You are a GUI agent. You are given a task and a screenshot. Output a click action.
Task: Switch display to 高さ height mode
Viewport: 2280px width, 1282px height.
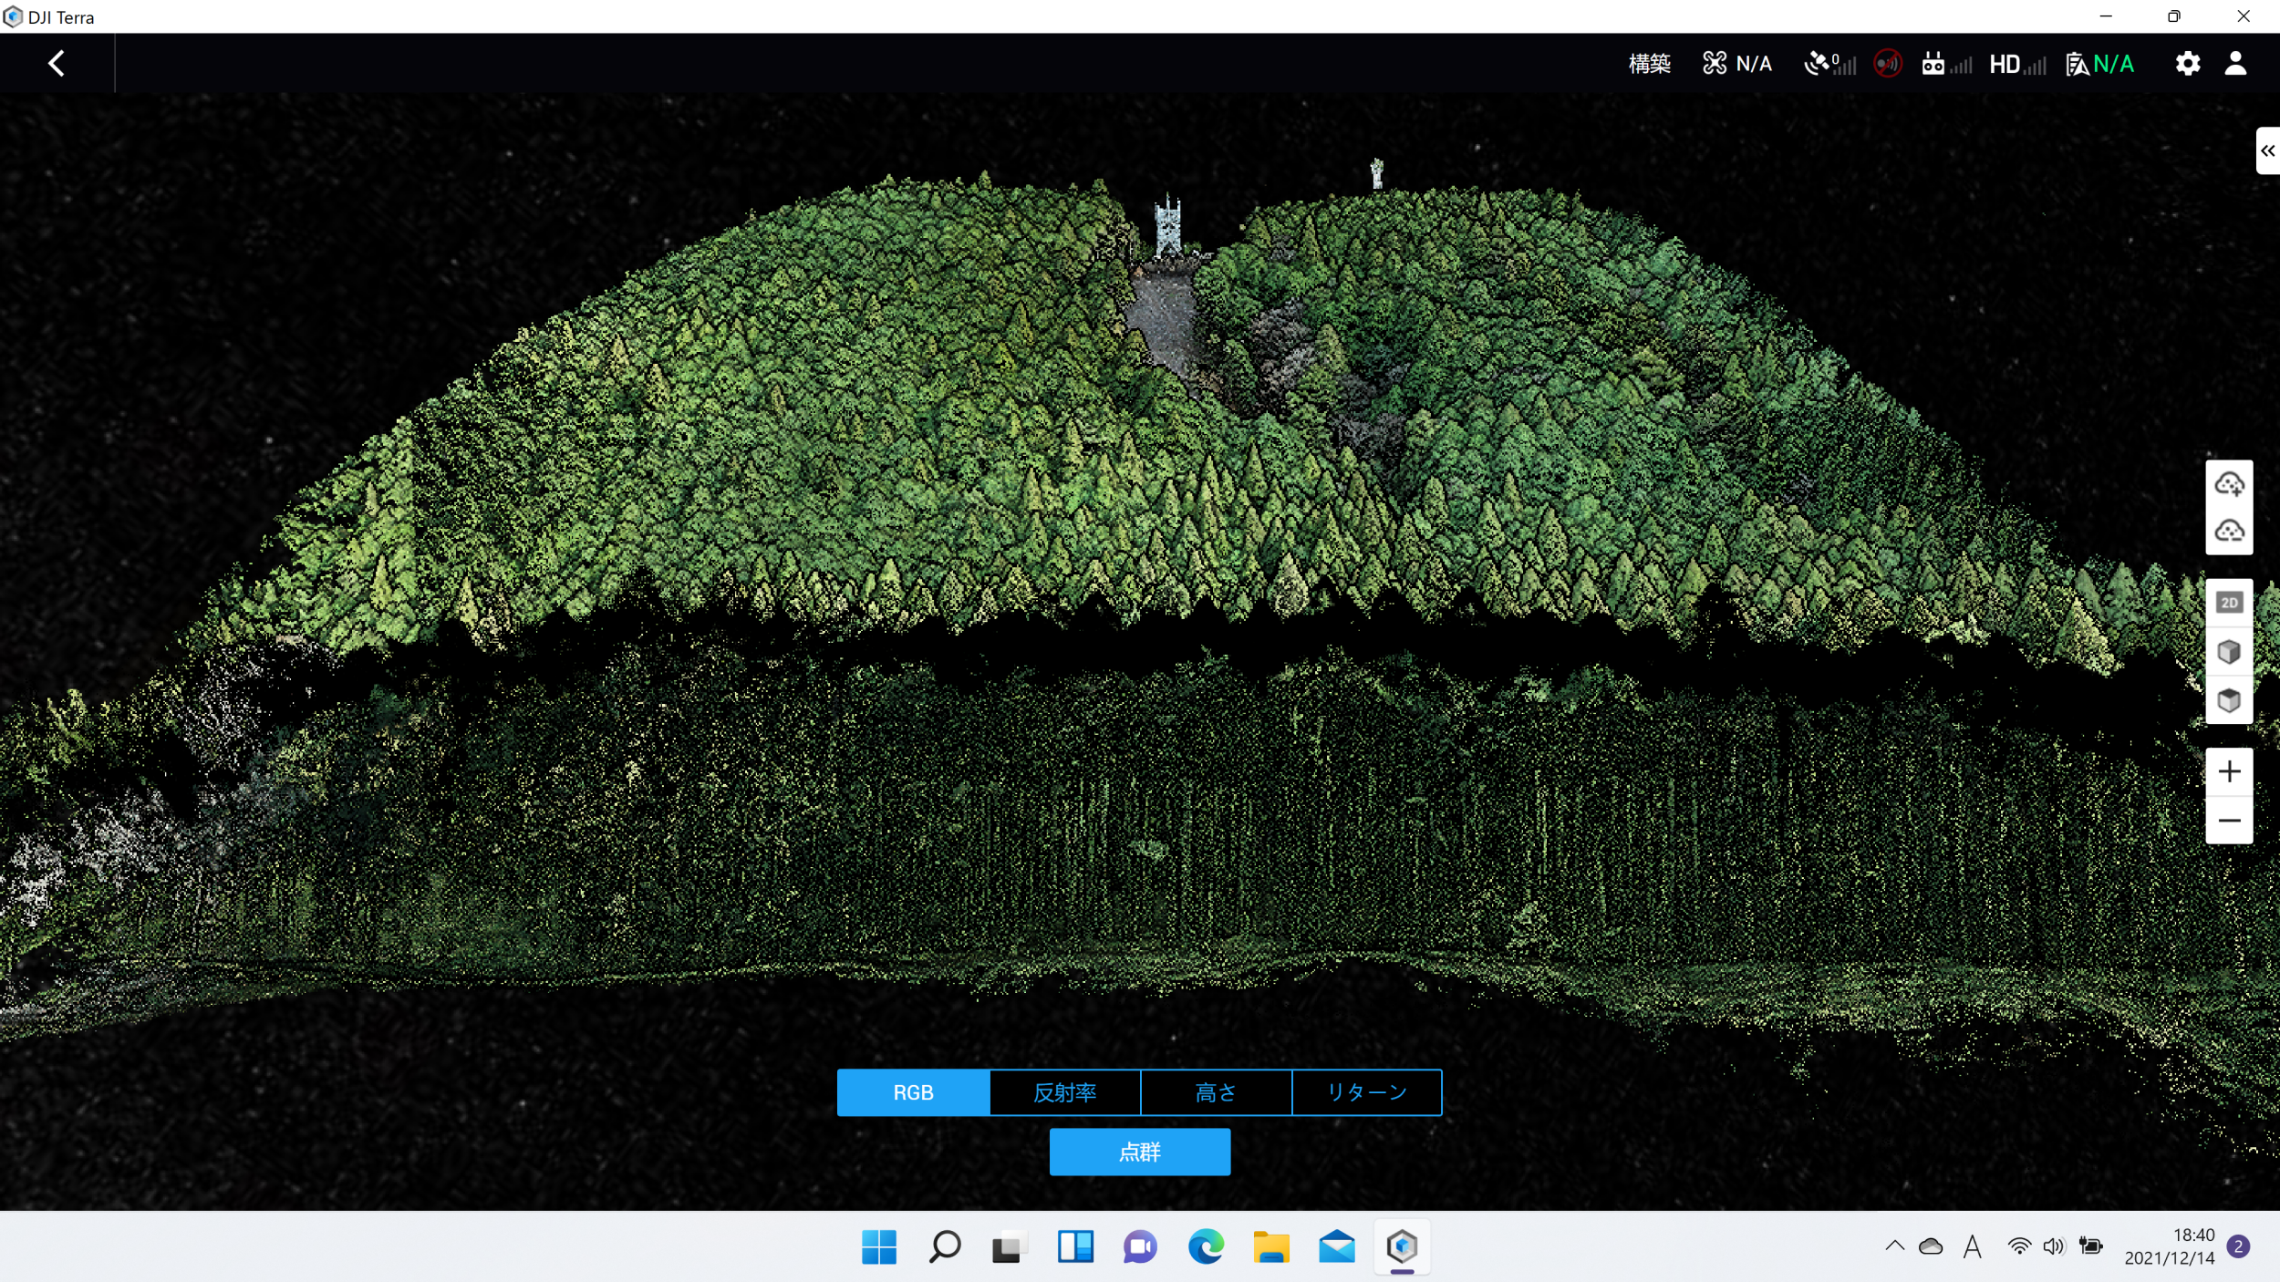click(1216, 1092)
